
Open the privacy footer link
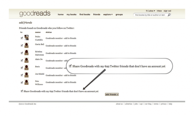tap(164, 104)
